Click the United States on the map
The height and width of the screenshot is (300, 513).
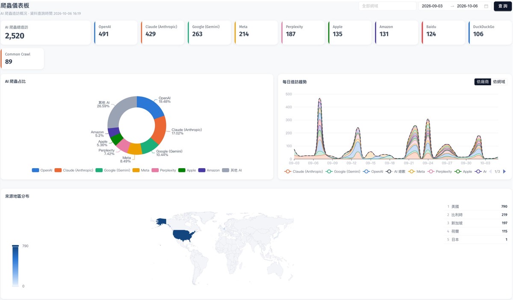point(184,236)
